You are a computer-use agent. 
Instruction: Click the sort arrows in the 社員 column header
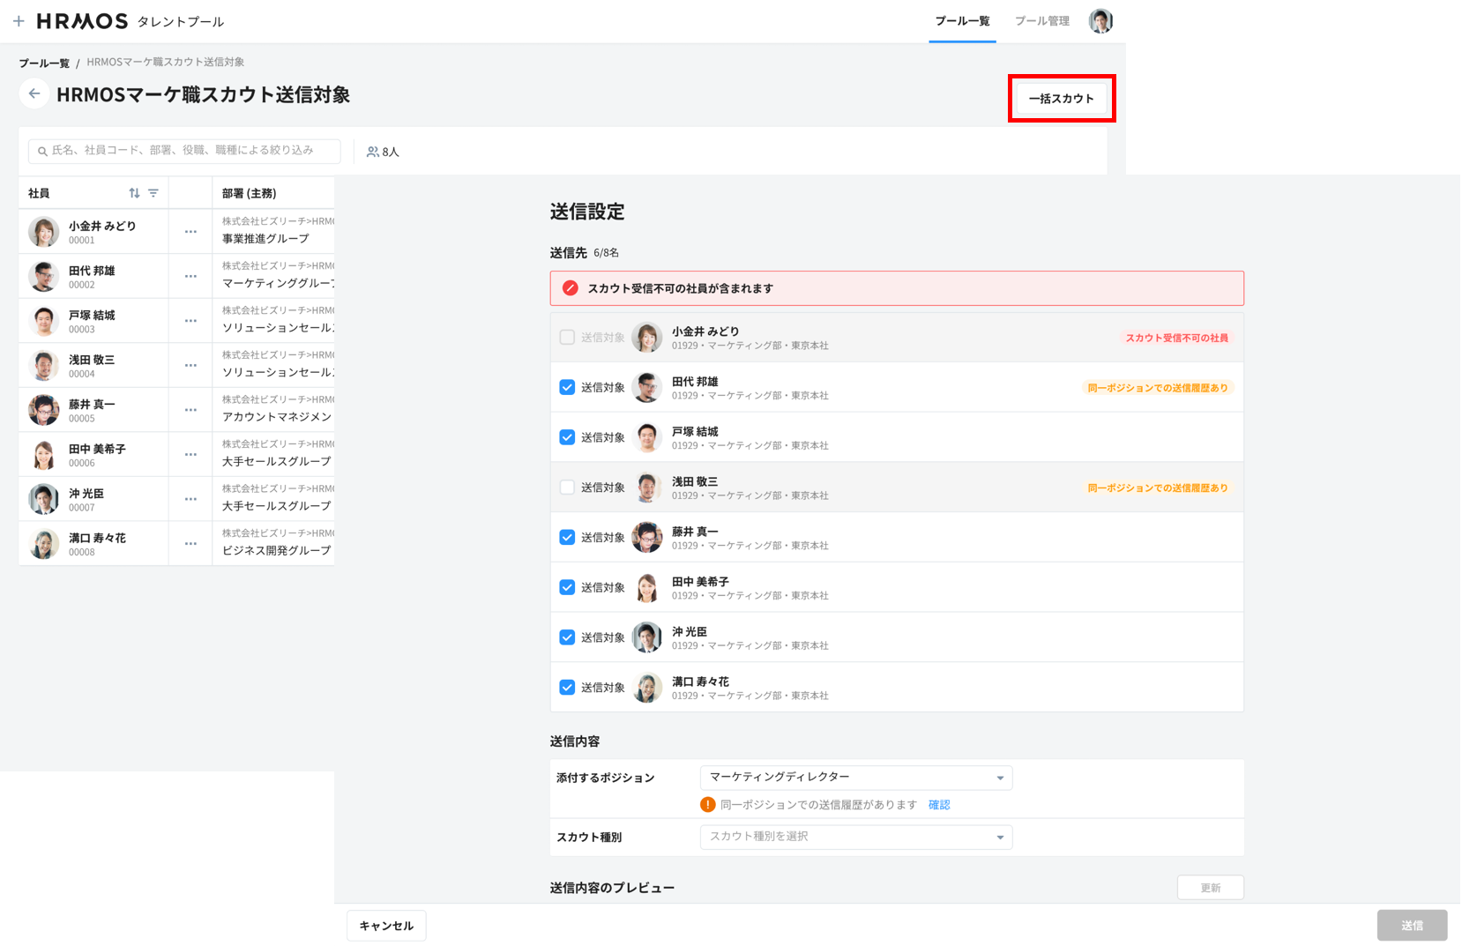pos(134,193)
